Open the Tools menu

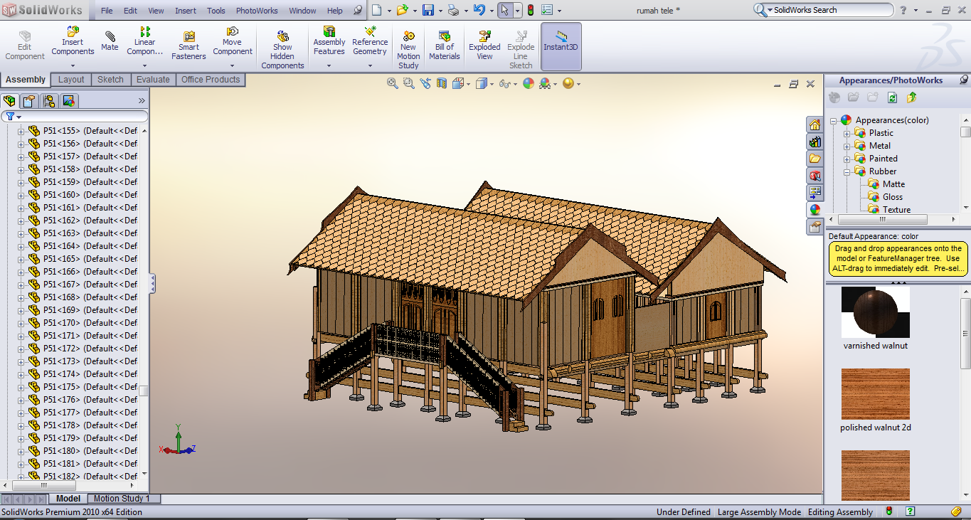pyautogui.click(x=216, y=11)
